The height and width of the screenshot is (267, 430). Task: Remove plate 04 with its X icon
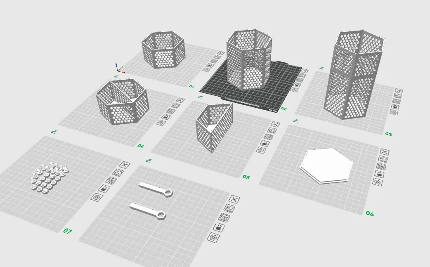[180, 100]
